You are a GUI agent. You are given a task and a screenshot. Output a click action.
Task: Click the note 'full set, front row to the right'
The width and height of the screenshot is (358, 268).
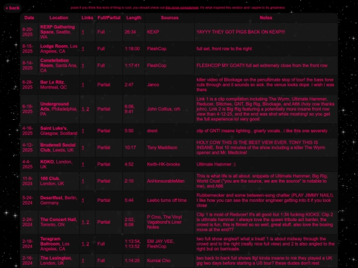point(224,49)
